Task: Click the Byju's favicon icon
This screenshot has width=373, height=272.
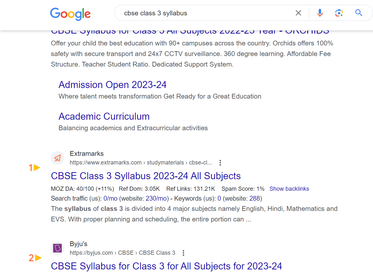Action: (x=57, y=248)
